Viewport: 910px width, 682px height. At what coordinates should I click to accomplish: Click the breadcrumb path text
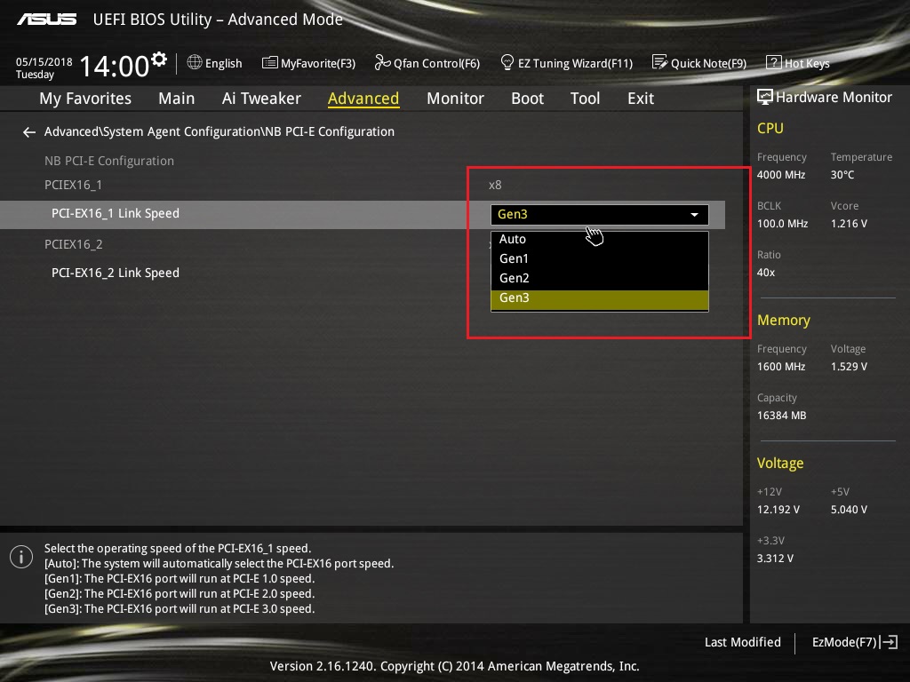tap(220, 131)
